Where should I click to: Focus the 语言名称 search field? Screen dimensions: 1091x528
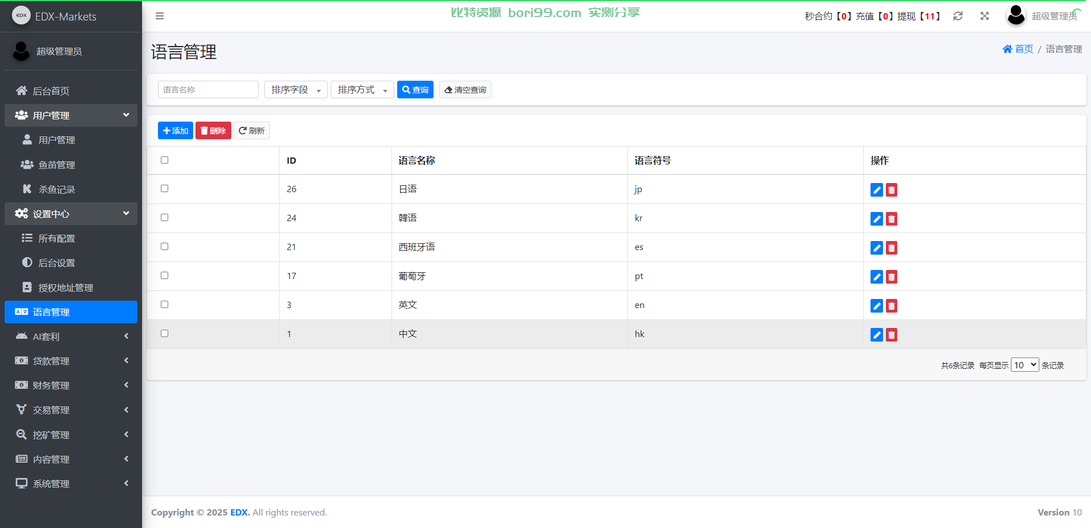click(x=208, y=90)
